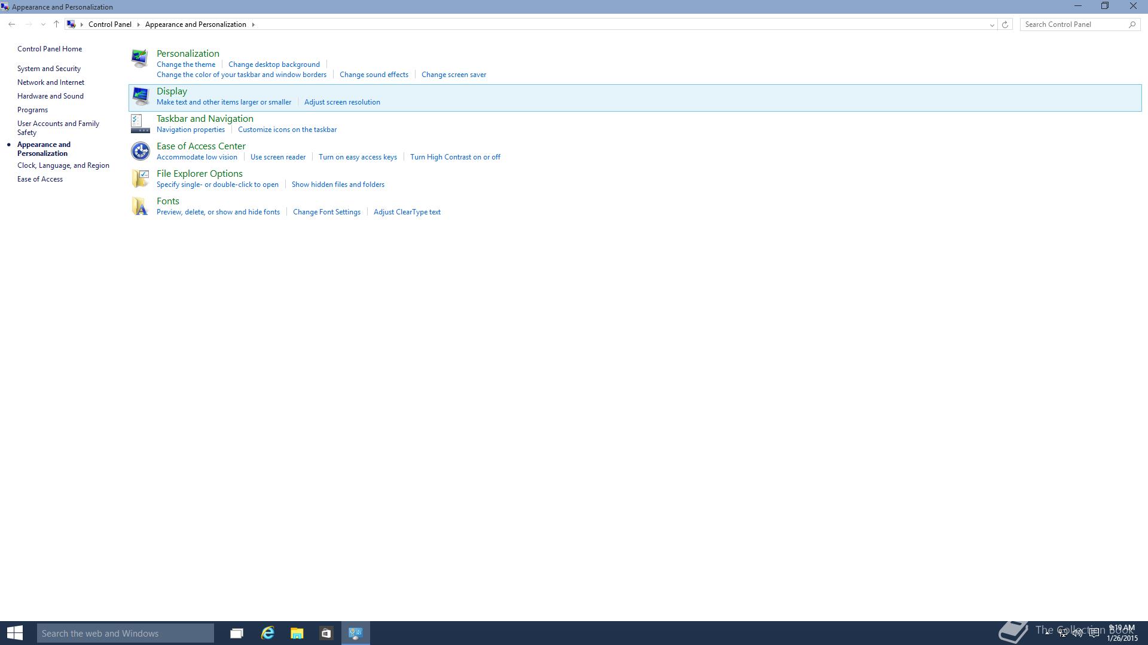This screenshot has height=645, width=1148.
Task: Click the Personalization monitor icon
Action: coord(140,59)
